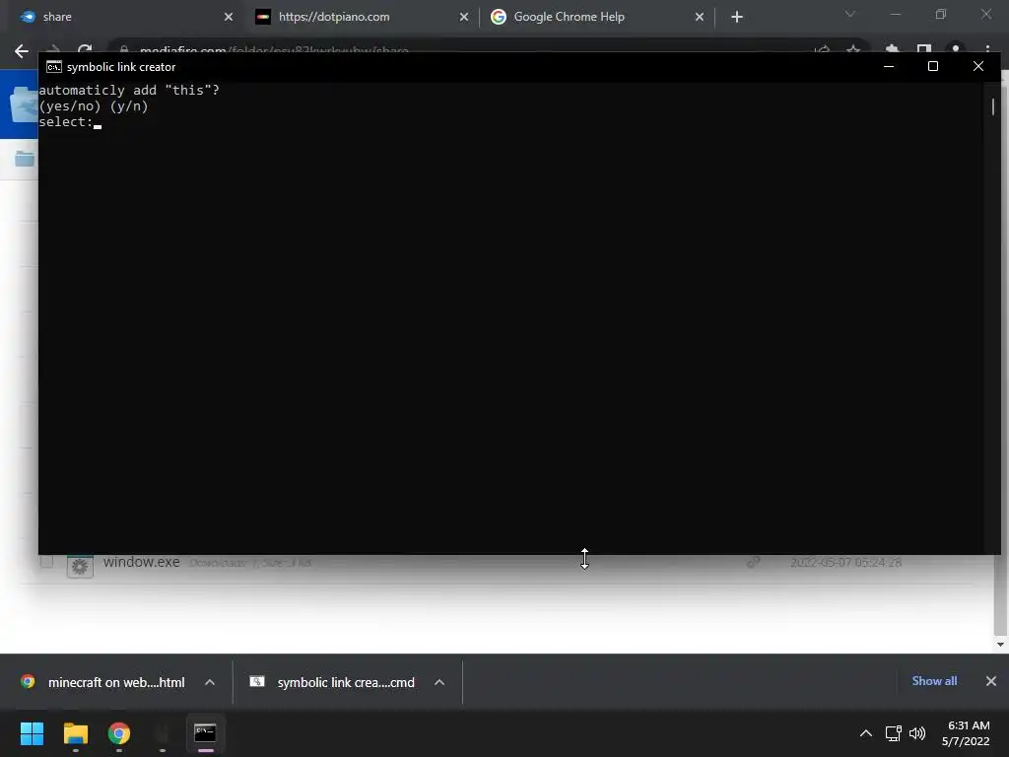The width and height of the screenshot is (1009, 757).
Task: Close the 'share' tab
Action: [x=229, y=17]
